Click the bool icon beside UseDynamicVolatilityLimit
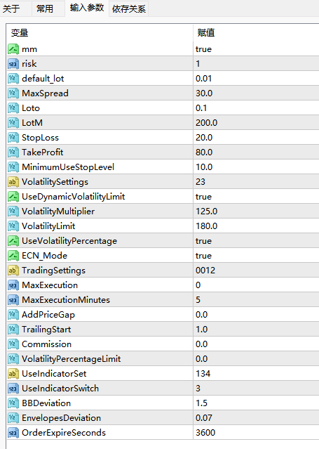Image resolution: width=319 pixels, height=449 pixels. 13,197
